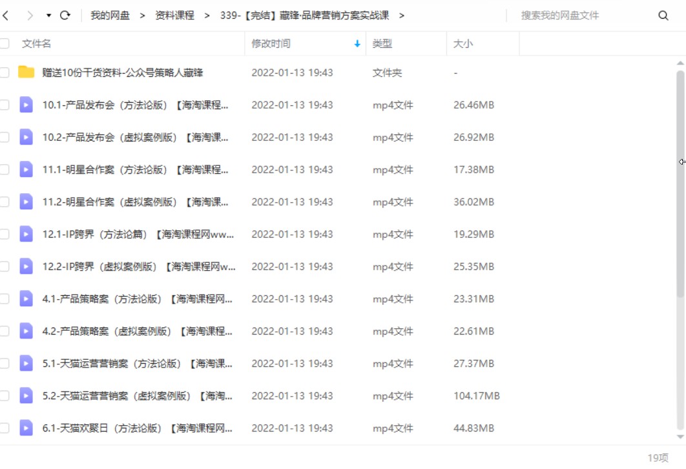Sort by 修改时间 column header
Image resolution: width=686 pixels, height=469 pixels.
coord(271,44)
